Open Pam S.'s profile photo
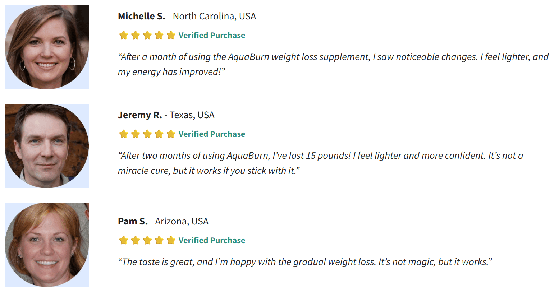559x292 pixels. pyautogui.click(x=47, y=245)
